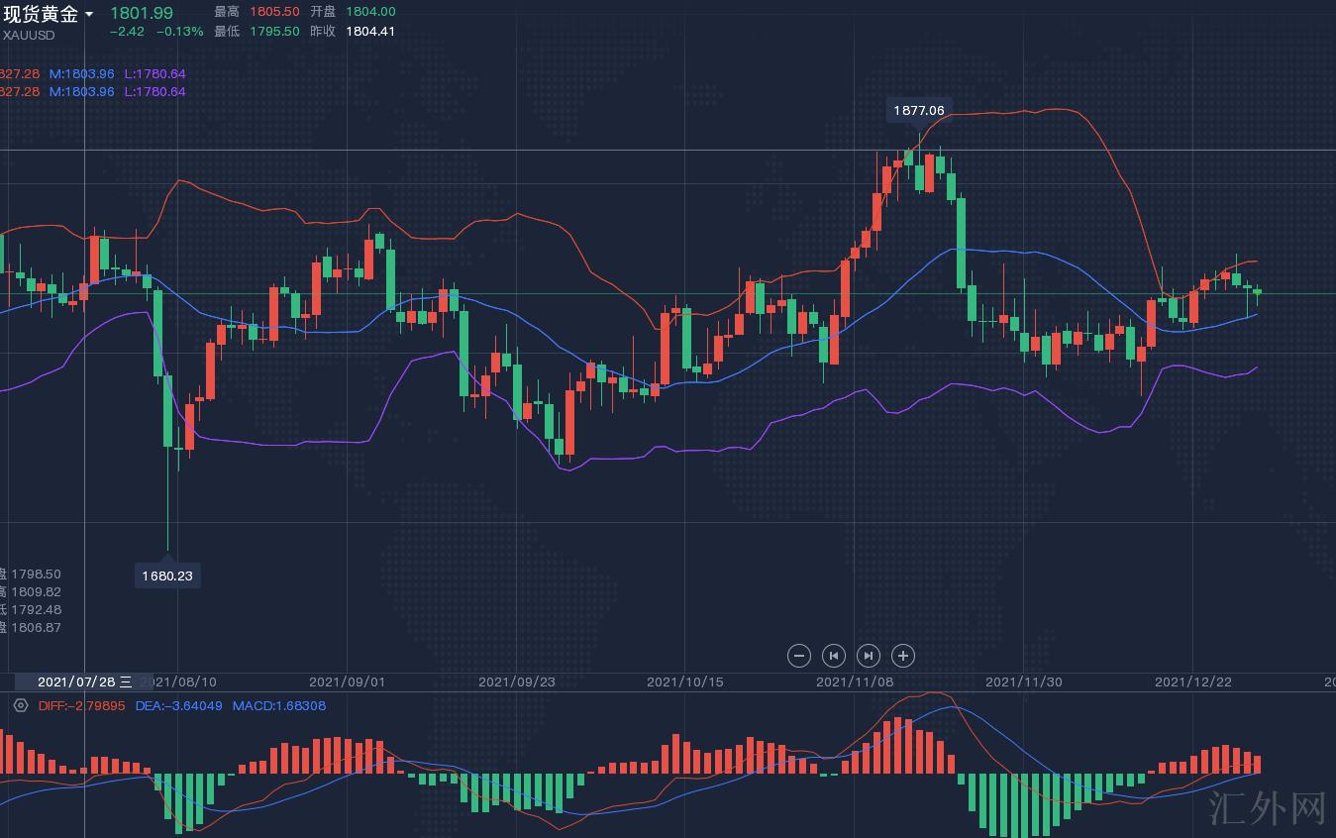Click the XAUUSD symbol code
1336x838 pixels.
(29, 35)
